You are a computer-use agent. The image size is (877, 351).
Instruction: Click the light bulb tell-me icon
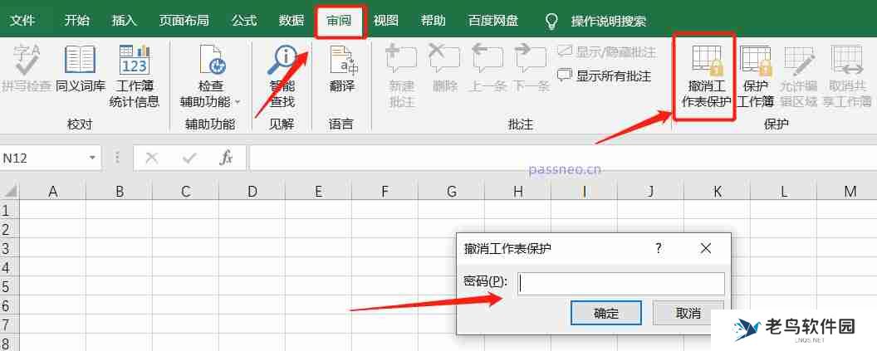(552, 22)
